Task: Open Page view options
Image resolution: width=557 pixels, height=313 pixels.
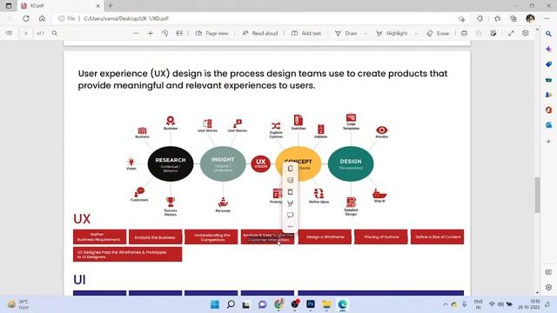Action: [x=212, y=33]
